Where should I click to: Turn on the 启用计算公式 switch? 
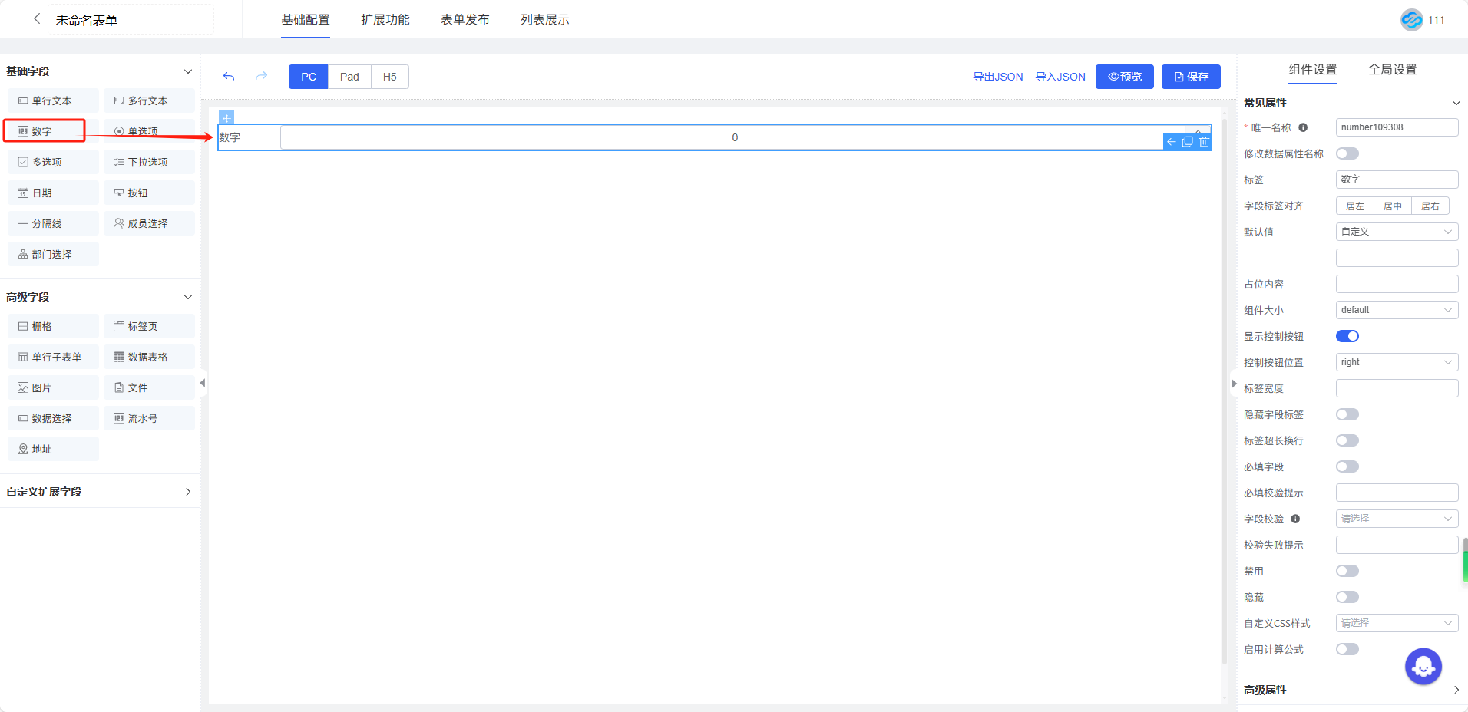[x=1347, y=649]
